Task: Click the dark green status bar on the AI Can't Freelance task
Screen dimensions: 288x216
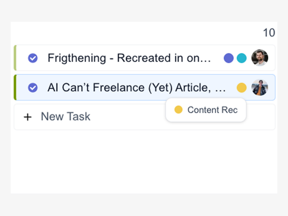Action: (15, 87)
